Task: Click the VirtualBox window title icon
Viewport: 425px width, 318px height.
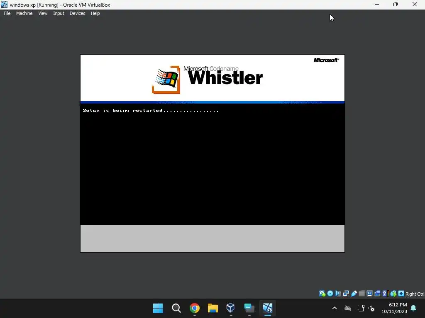Action: (4, 5)
